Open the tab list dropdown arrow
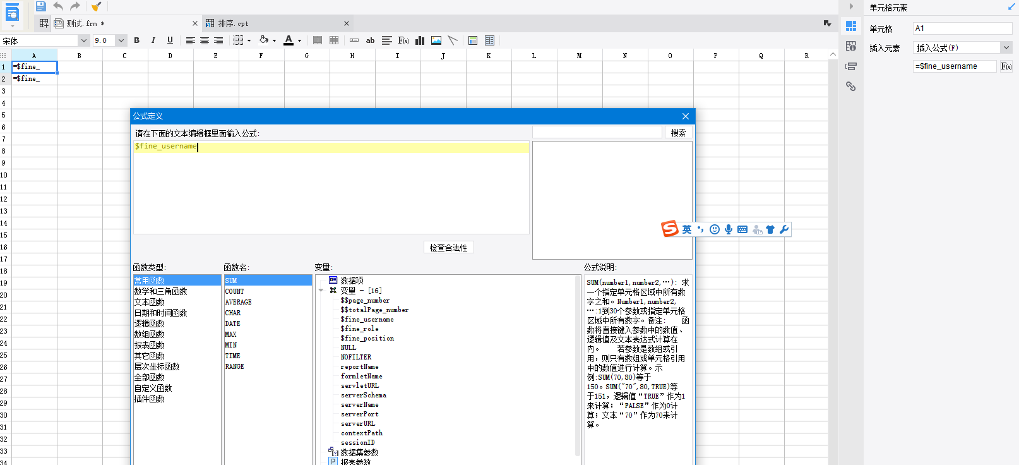This screenshot has width=1019, height=465. click(828, 23)
